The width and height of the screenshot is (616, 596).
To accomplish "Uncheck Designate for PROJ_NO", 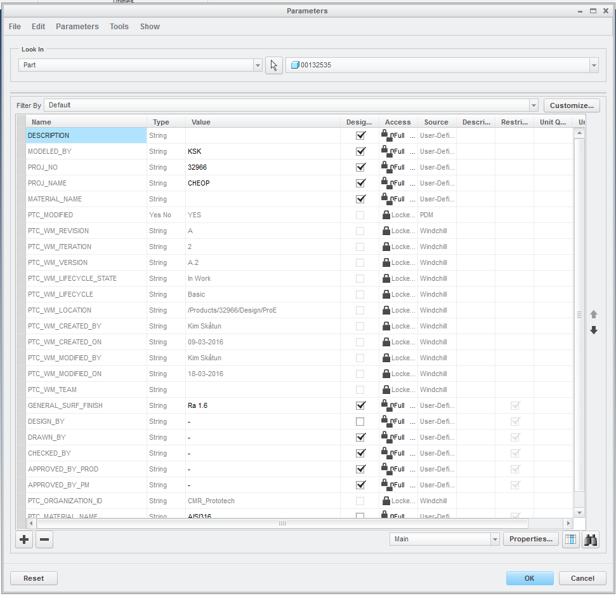I will coord(360,167).
